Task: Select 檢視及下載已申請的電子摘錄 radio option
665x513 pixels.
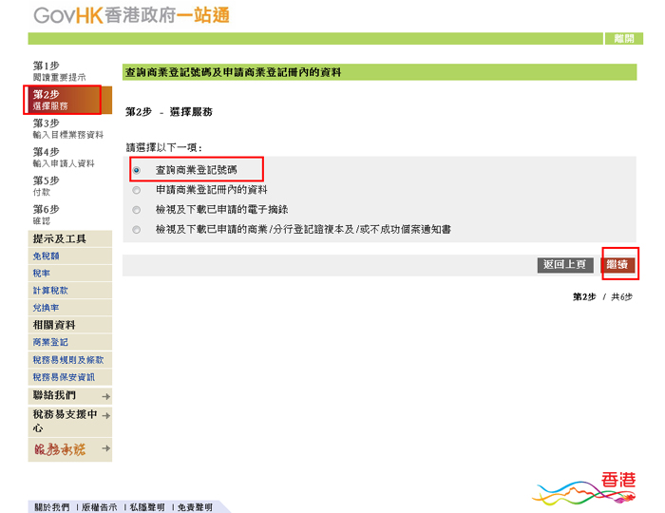Action: pyautogui.click(x=137, y=210)
